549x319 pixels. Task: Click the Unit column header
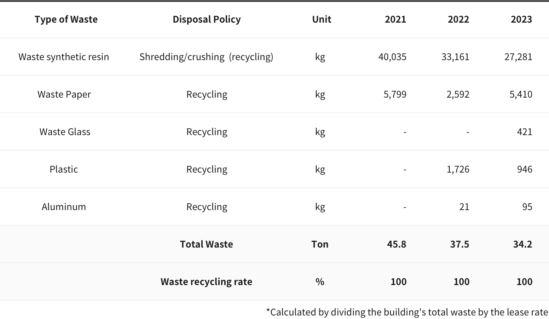[322, 19]
